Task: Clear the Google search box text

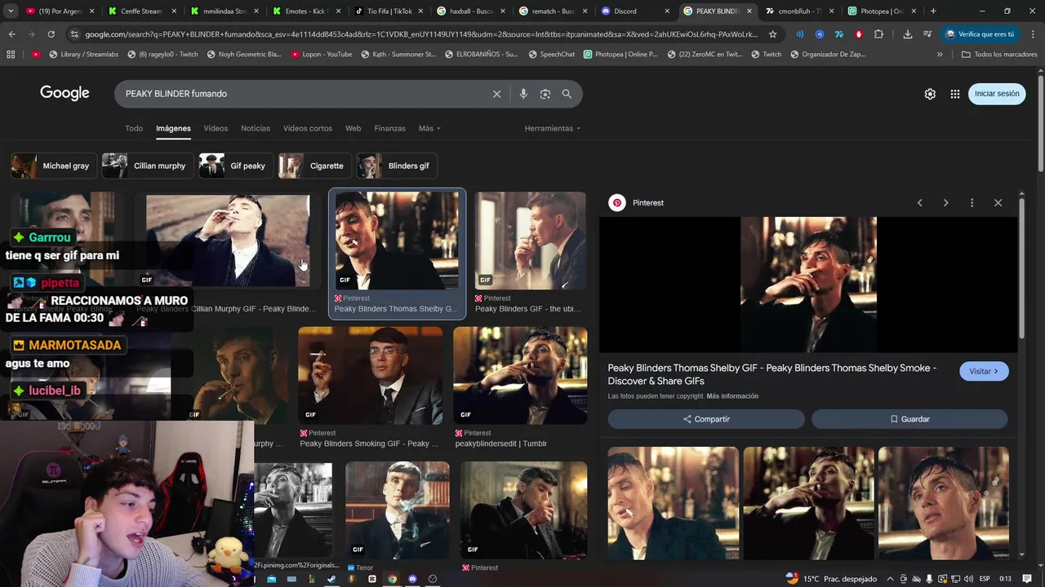Action: 496,94
